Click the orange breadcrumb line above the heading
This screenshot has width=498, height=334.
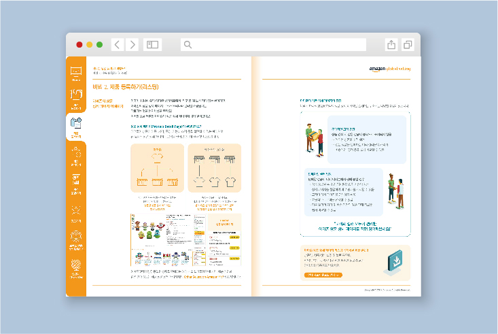click(109, 69)
